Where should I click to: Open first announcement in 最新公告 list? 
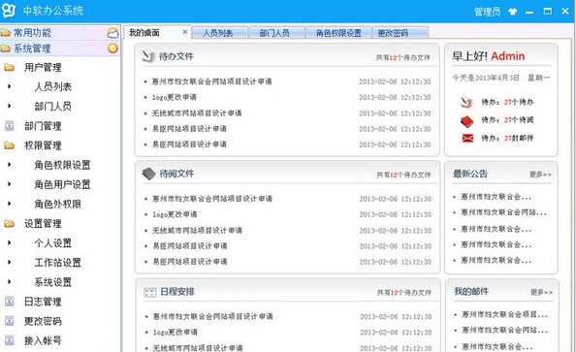coord(496,197)
